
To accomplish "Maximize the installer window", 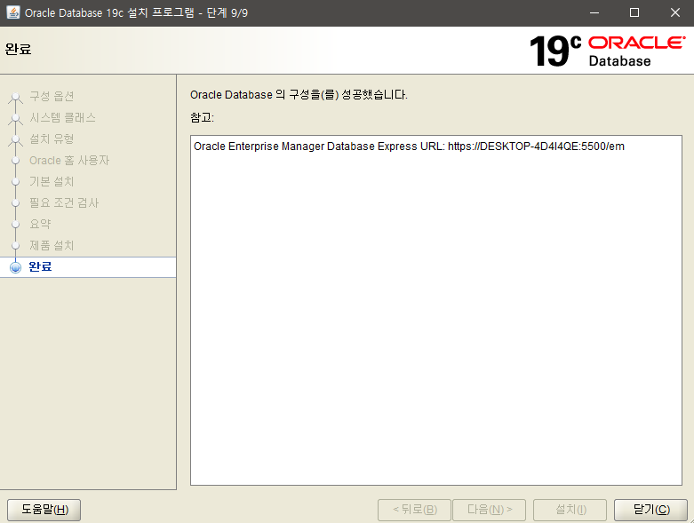I will click(x=634, y=12).
